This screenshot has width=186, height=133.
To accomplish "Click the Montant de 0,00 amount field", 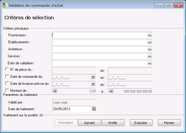I will click(x=74, y=91).
